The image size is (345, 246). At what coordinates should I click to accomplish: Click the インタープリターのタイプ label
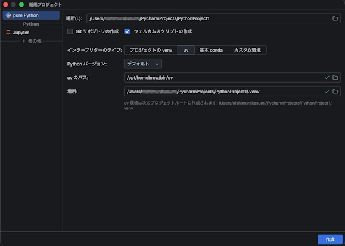click(94, 50)
